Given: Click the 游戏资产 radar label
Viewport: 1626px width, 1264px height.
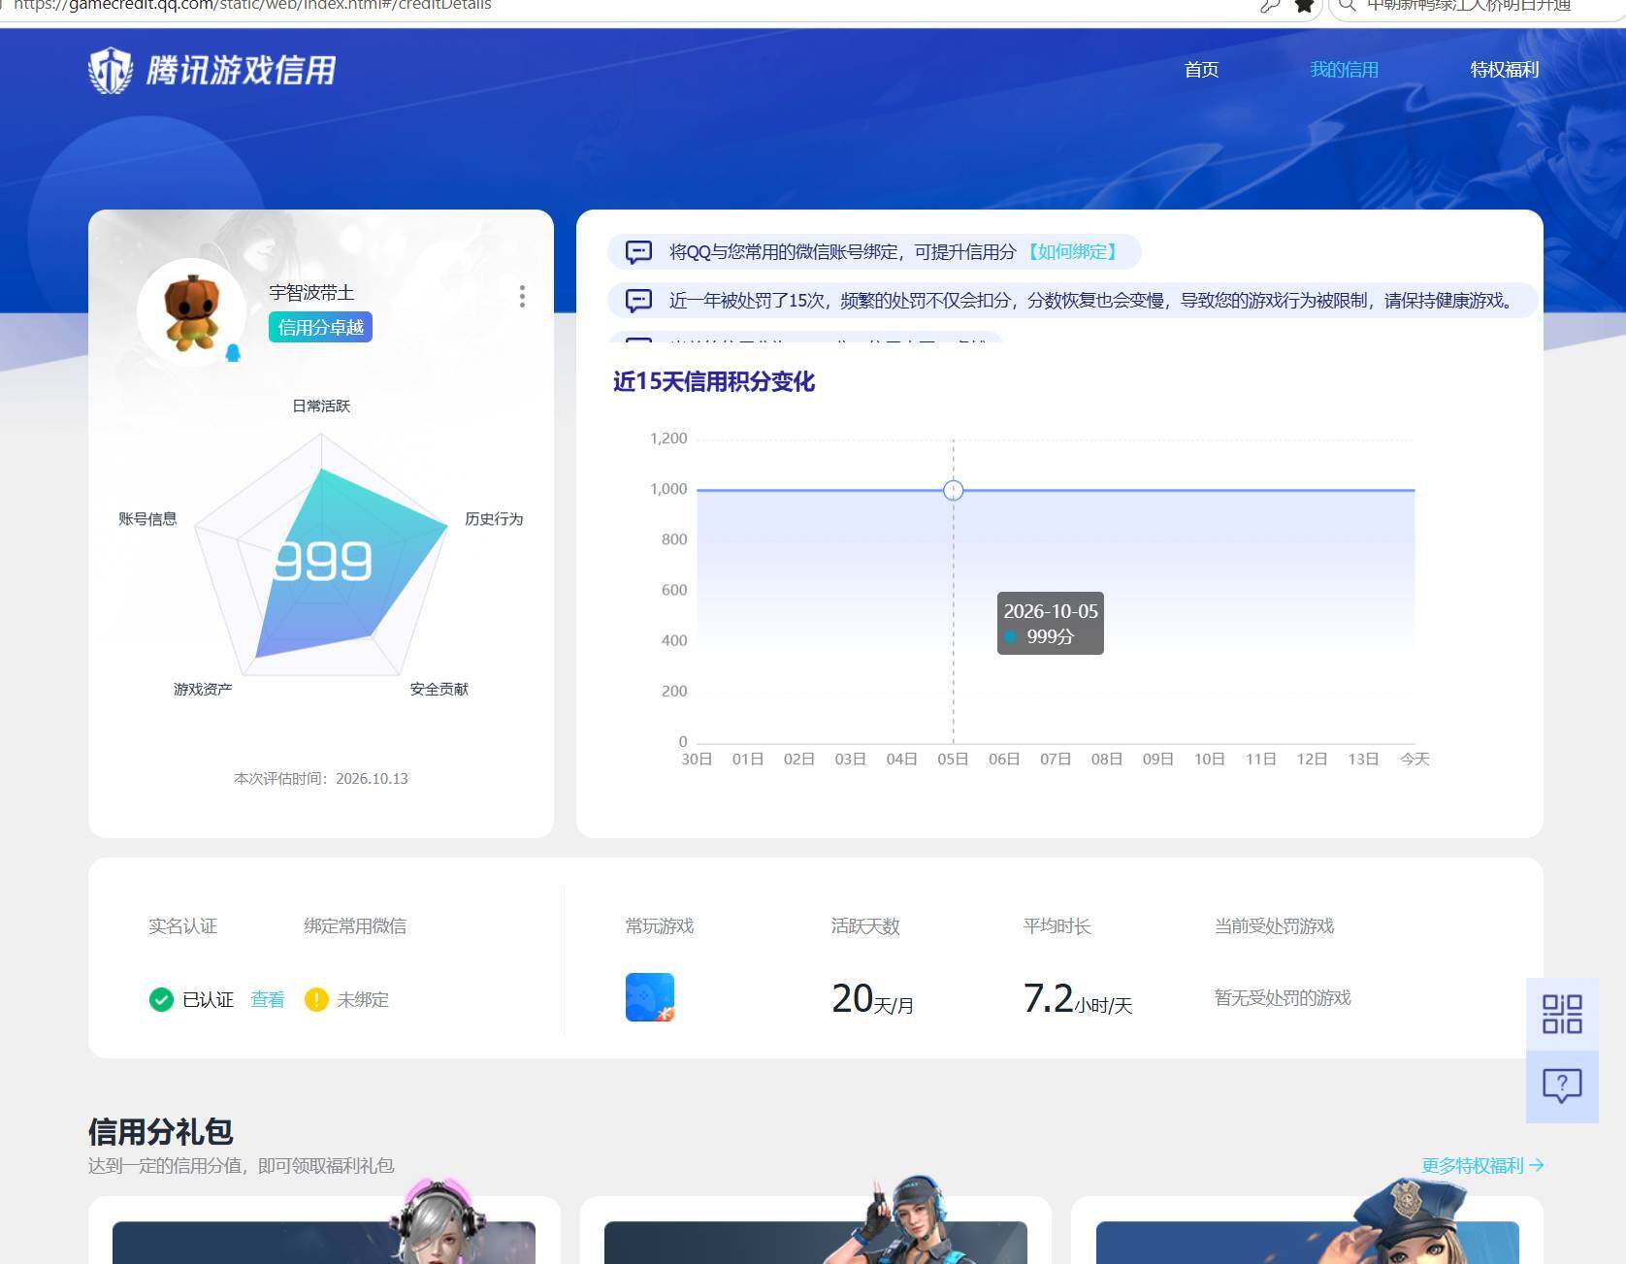Looking at the screenshot, I should [x=203, y=689].
